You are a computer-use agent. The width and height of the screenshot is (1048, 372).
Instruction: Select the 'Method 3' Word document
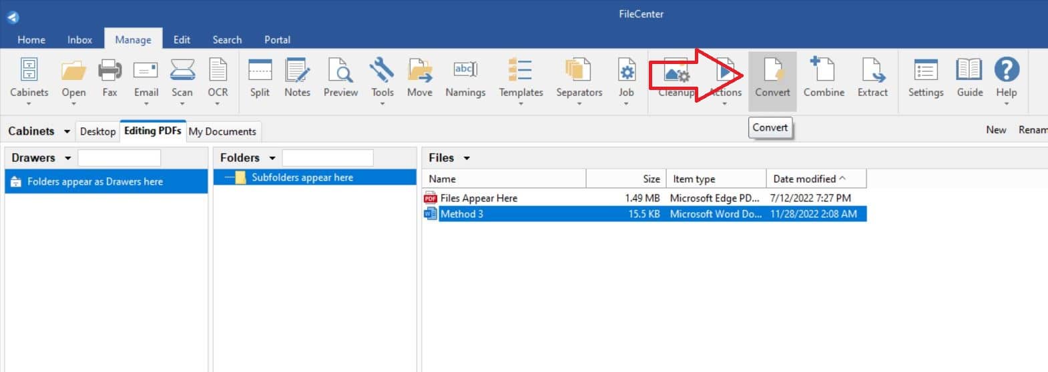[x=461, y=214]
